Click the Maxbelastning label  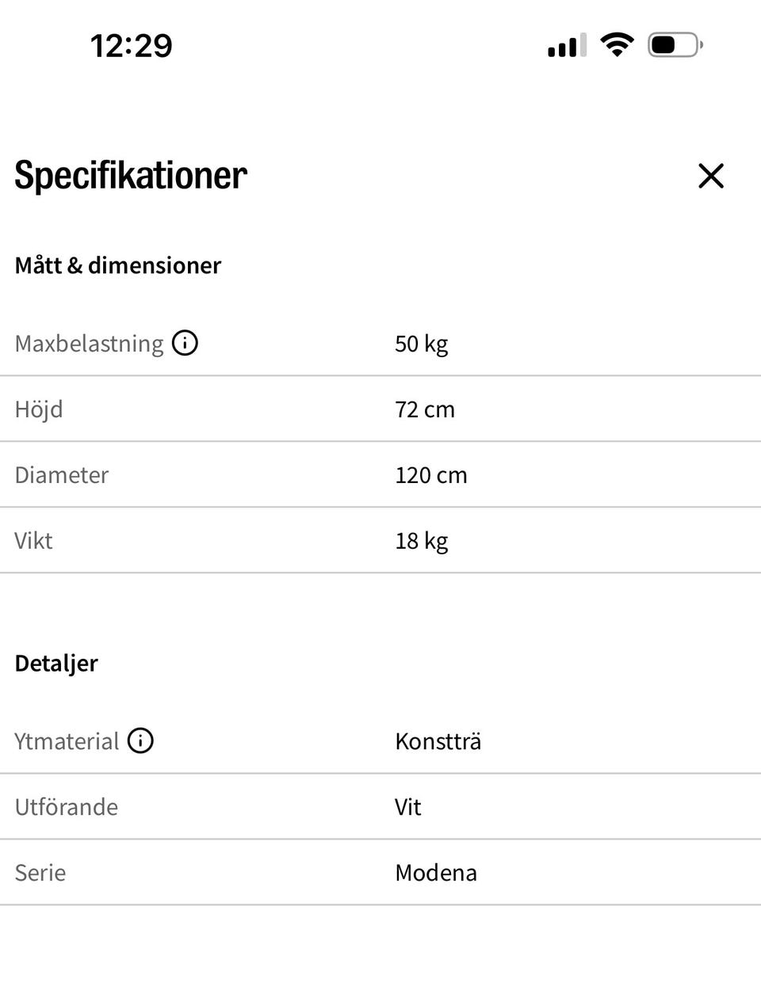point(89,344)
